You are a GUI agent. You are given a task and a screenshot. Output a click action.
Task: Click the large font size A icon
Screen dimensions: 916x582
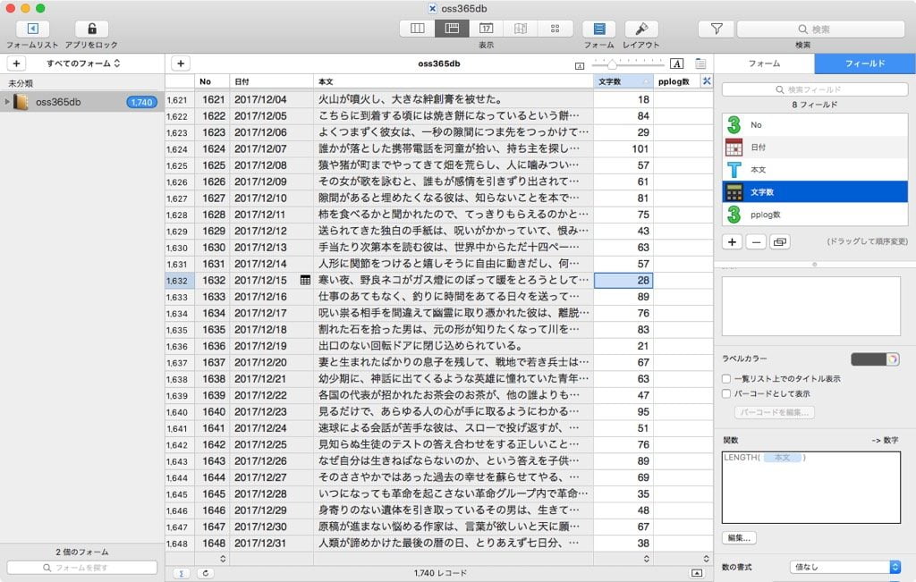(676, 63)
